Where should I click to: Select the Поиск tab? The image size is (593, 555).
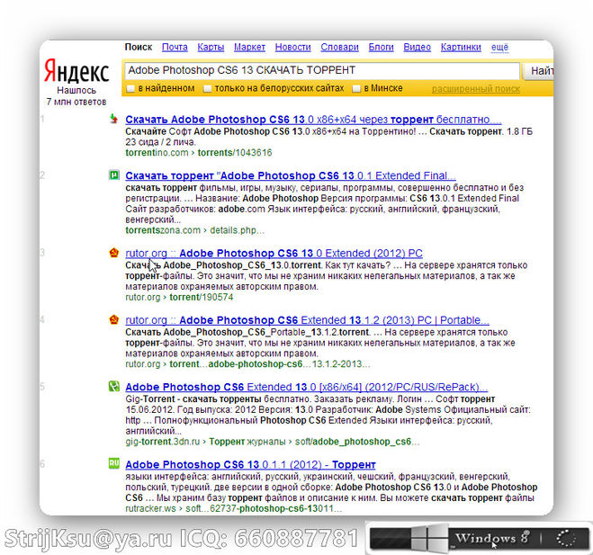139,48
